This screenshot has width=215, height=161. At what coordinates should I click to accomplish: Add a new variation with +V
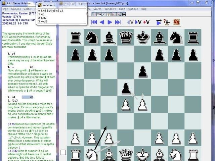coord(146,22)
